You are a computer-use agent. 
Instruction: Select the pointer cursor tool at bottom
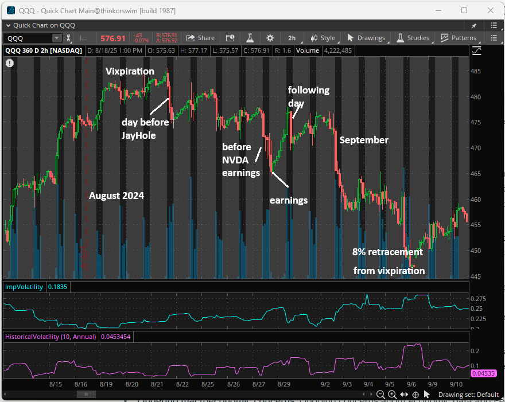[x=427, y=395]
